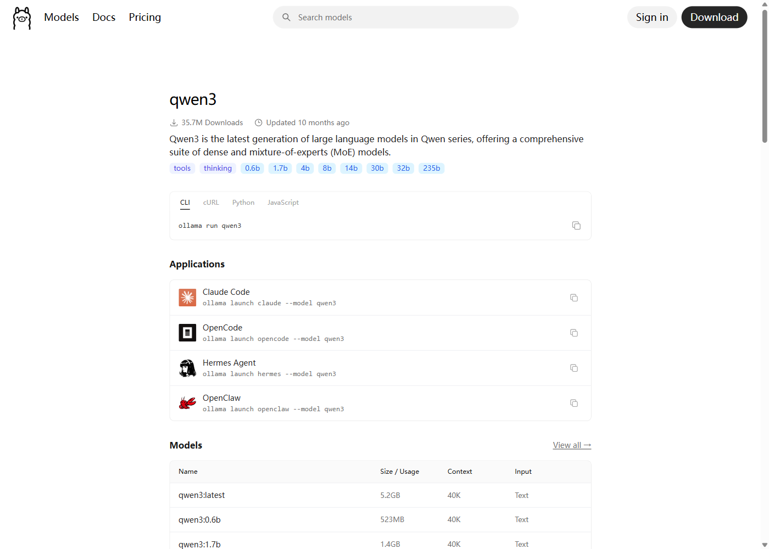
Task: Click the 'ollama run qwen3' command text
Action: (210, 226)
